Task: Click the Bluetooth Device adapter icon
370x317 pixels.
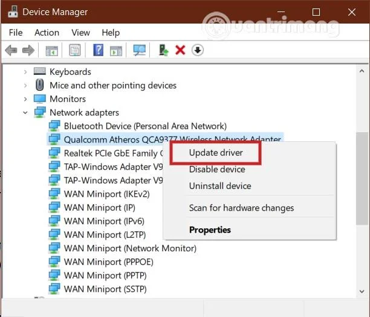Action: 54,126
